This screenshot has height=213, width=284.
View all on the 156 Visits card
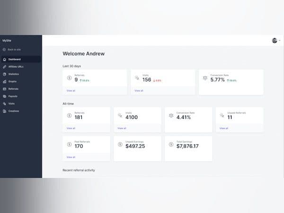coord(139,91)
